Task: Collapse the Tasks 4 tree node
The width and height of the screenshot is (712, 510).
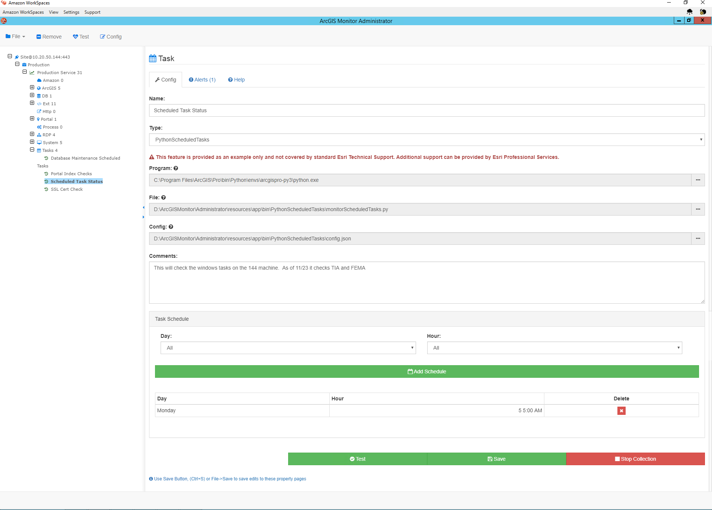Action: (x=32, y=150)
